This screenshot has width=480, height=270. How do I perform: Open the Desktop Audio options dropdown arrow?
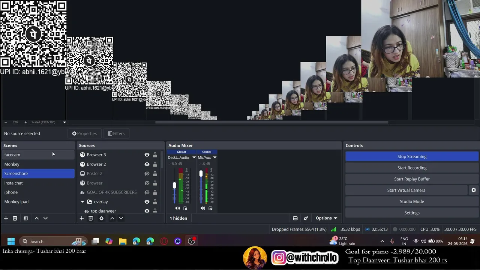coord(194,157)
